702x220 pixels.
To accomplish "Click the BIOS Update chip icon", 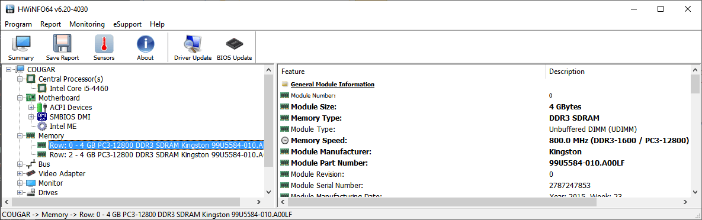I will point(235,48).
